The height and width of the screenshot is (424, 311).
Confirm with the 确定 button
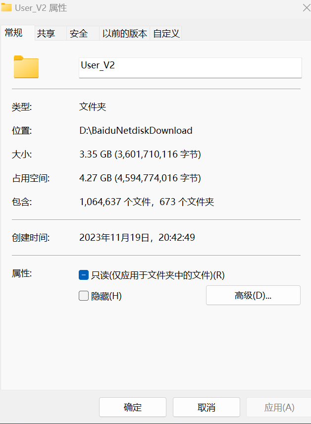[133, 407]
